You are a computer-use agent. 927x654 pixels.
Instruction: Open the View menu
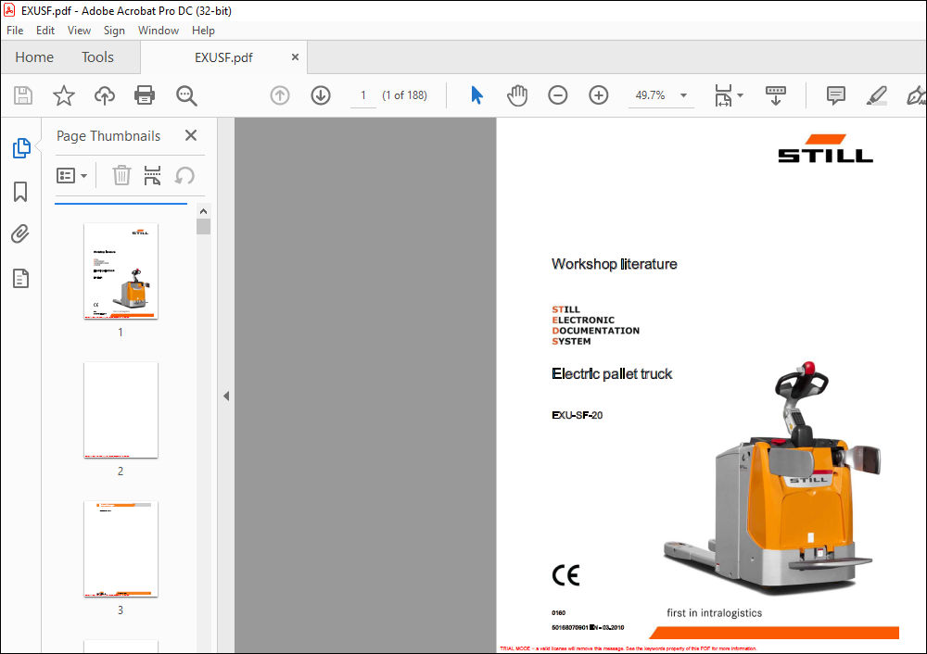79,31
